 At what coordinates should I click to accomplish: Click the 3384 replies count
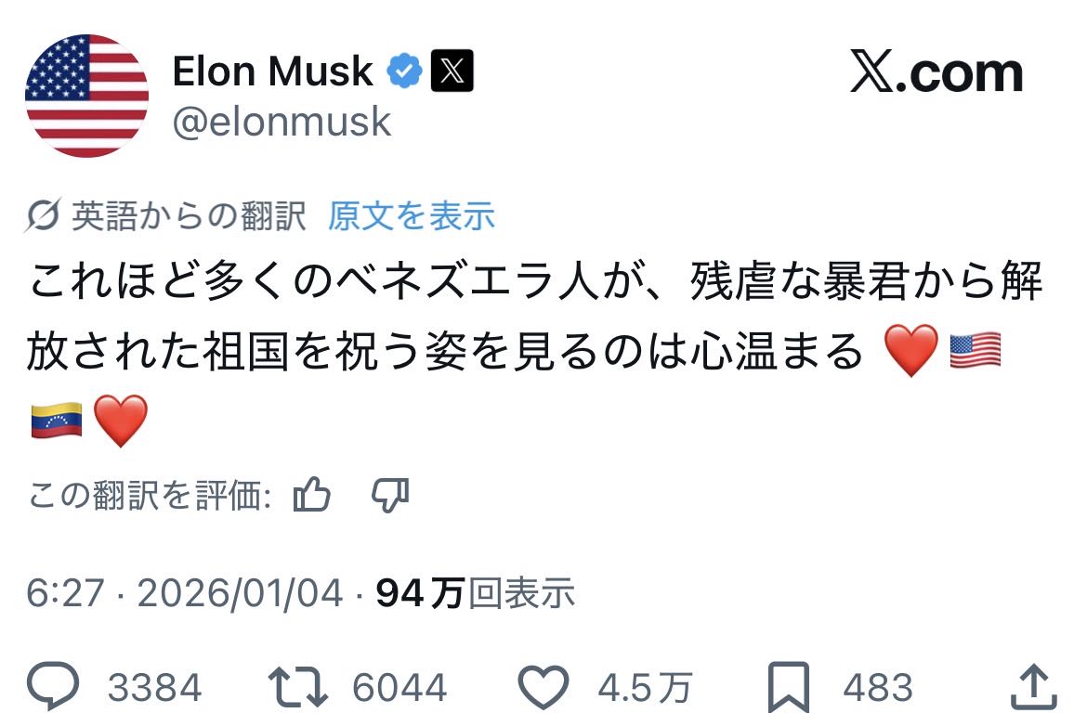point(154,689)
